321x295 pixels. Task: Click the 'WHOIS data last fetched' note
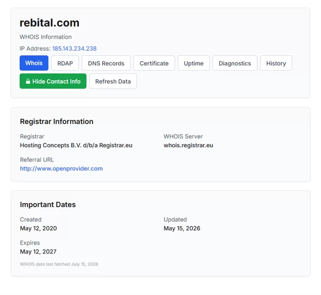pyautogui.click(x=59, y=264)
